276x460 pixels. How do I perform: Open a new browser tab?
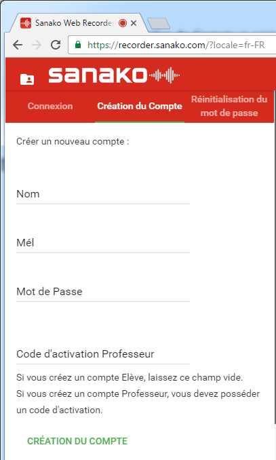click(159, 24)
